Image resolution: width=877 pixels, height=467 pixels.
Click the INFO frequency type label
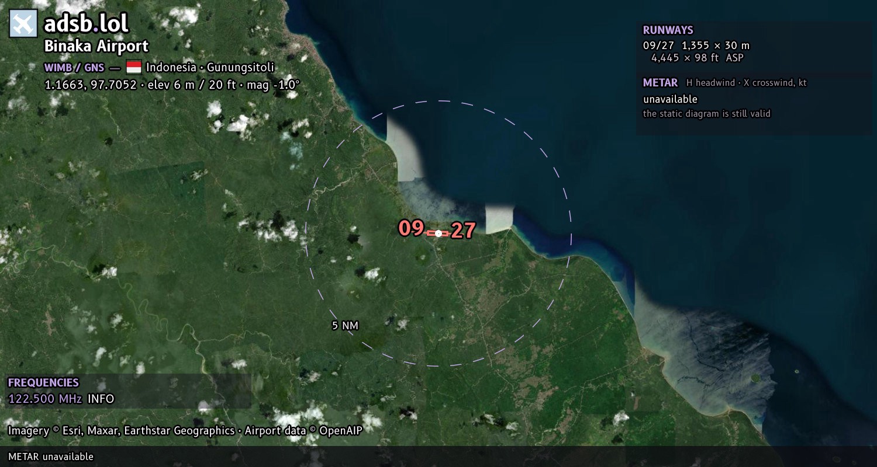click(101, 399)
